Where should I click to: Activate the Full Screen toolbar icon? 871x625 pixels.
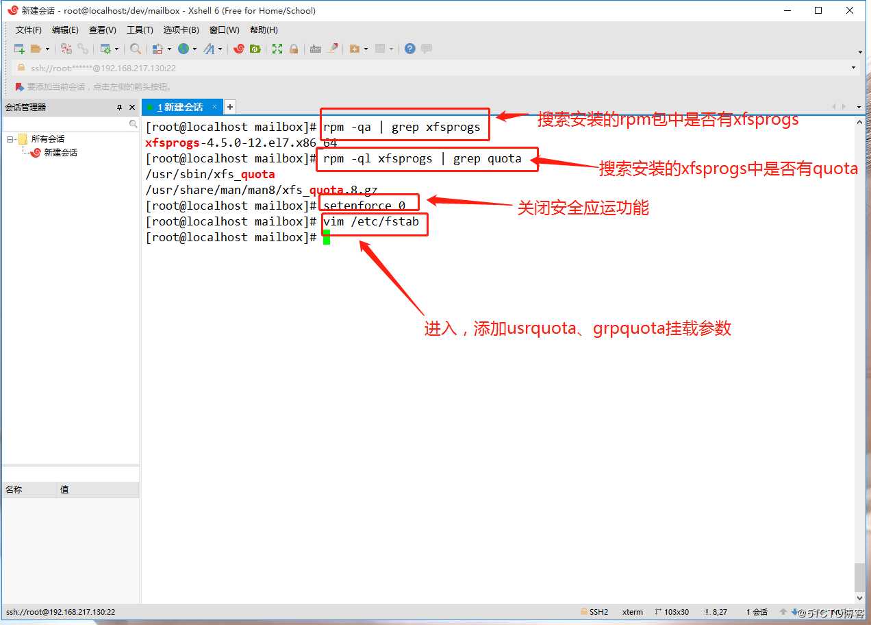[277, 49]
